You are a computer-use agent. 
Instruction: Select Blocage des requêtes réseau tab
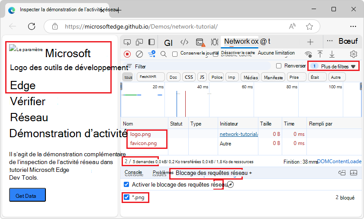tap(211, 173)
